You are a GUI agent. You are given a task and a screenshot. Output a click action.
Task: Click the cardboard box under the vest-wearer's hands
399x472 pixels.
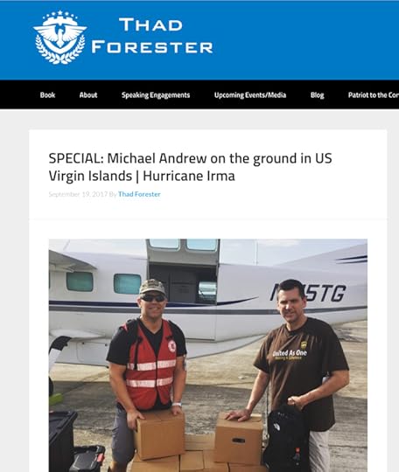point(159,434)
